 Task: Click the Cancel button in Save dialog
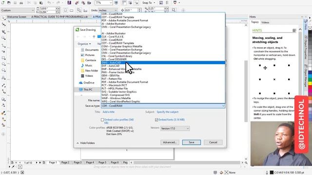point(213,142)
